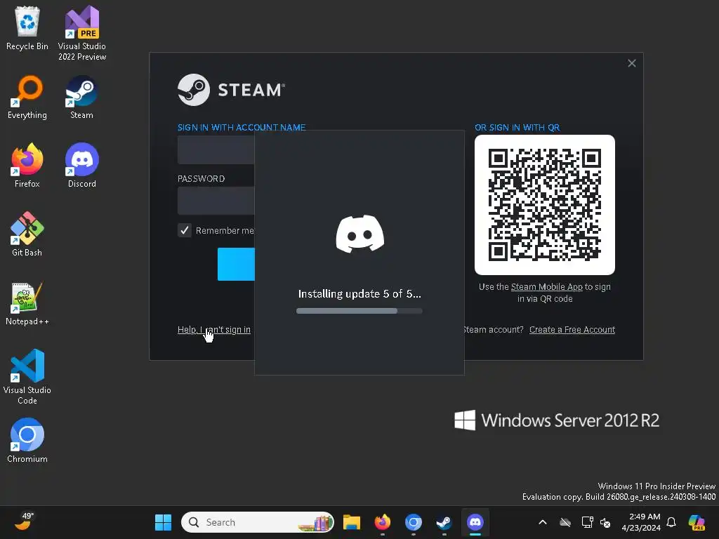The width and height of the screenshot is (719, 539).
Task: Open the Steam Mobile App link
Action: 546,287
